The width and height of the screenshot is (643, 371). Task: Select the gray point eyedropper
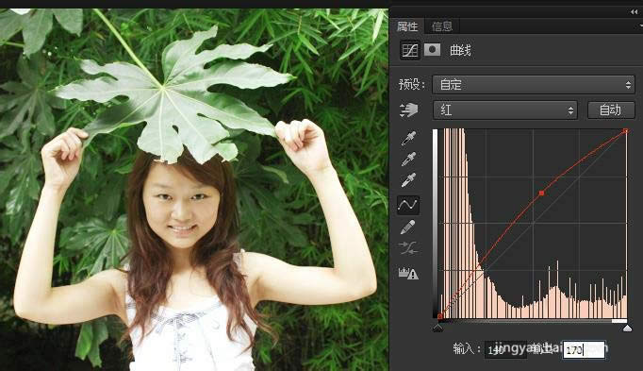[408, 159]
